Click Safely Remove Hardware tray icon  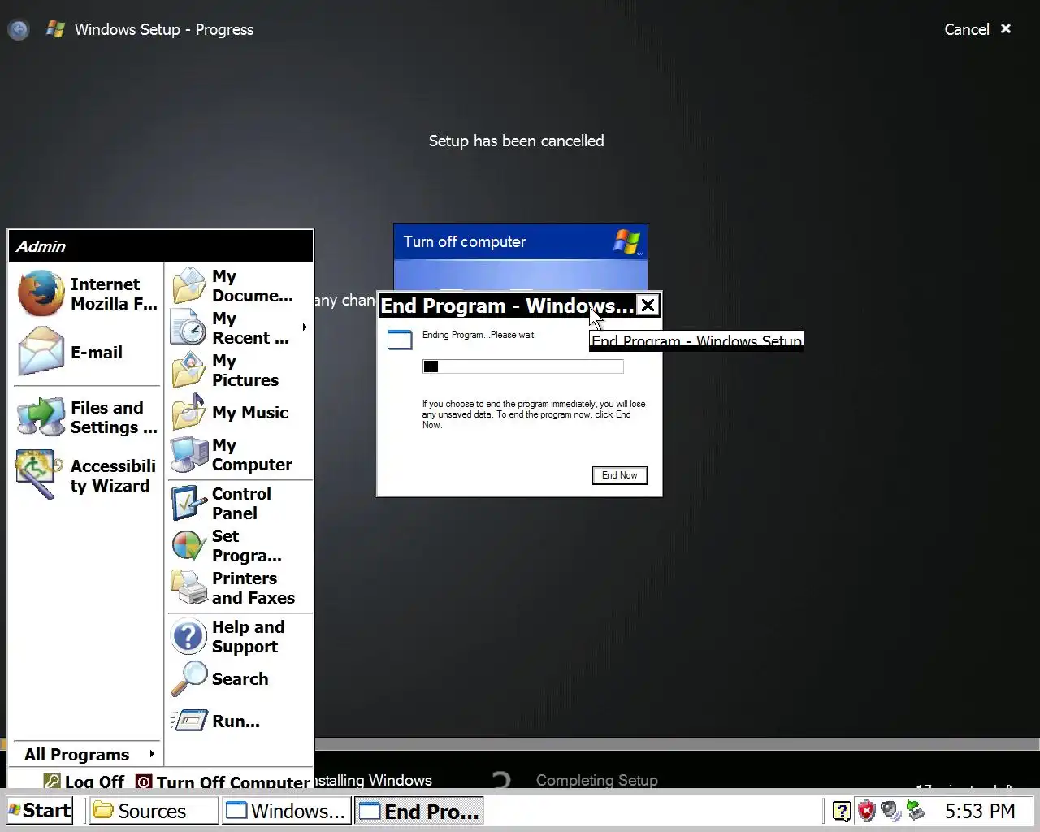pyautogui.click(x=916, y=811)
